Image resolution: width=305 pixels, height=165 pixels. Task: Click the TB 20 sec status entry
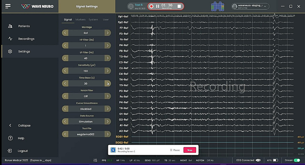pyautogui.click(x=170, y=160)
